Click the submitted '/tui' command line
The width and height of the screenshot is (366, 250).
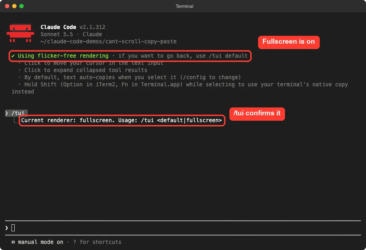[16, 113]
